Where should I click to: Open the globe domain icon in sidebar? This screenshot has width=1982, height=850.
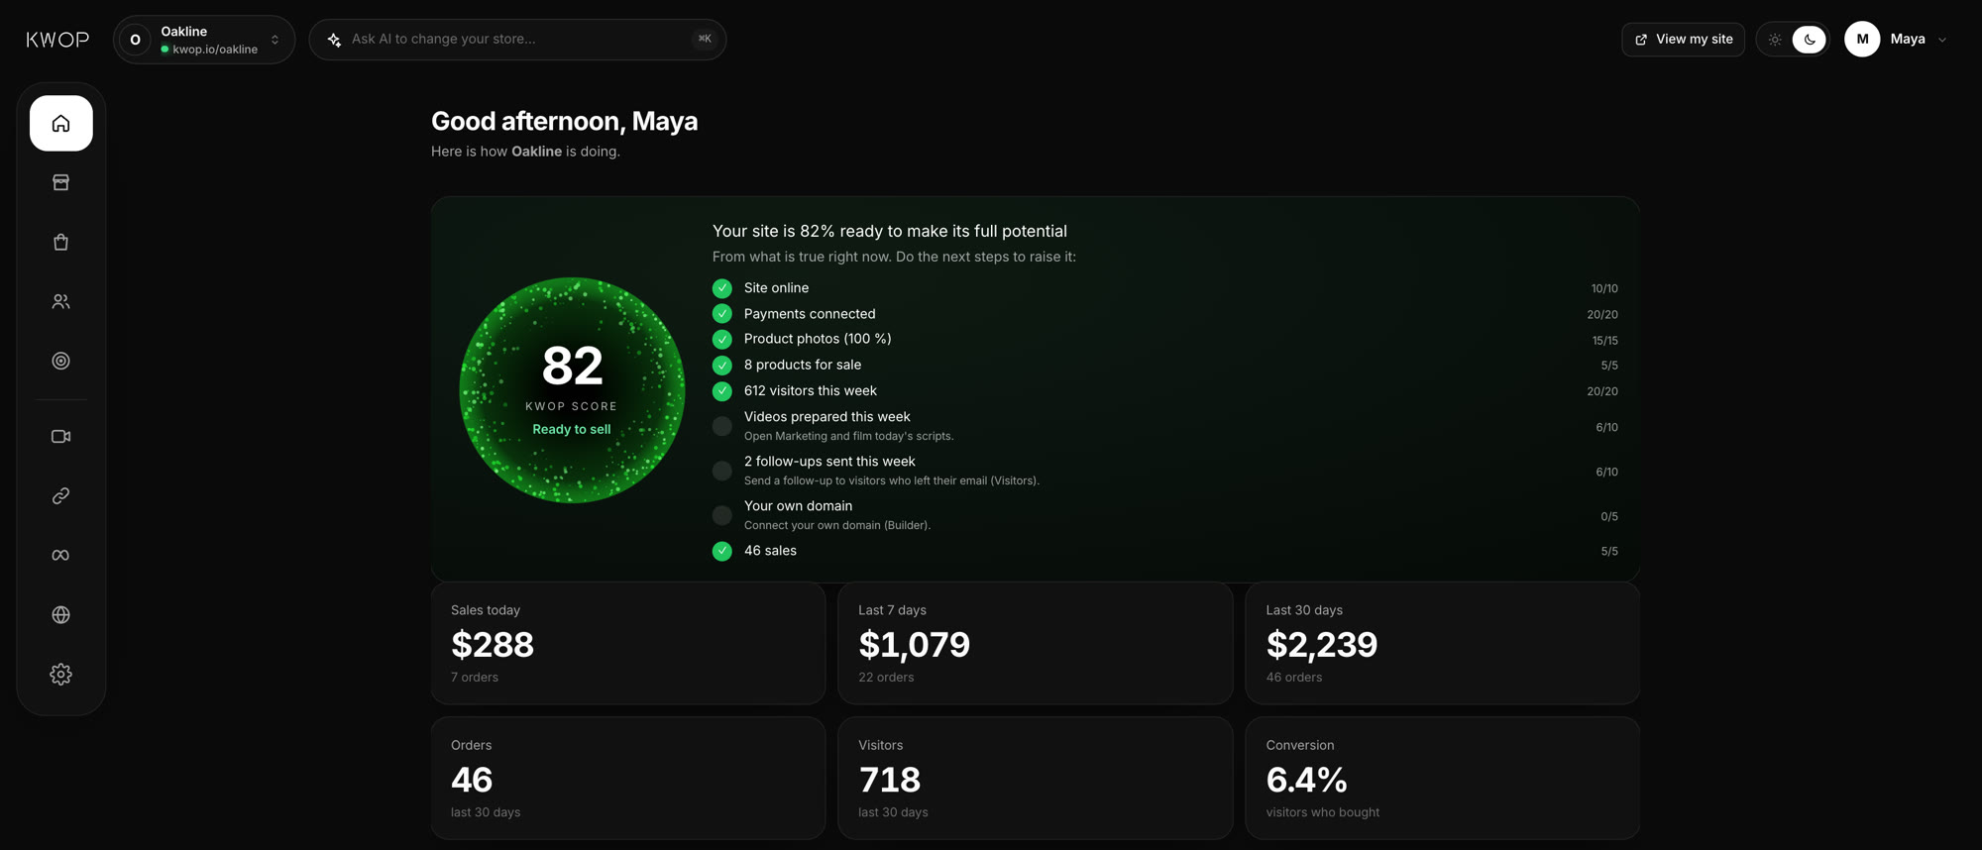point(61,614)
